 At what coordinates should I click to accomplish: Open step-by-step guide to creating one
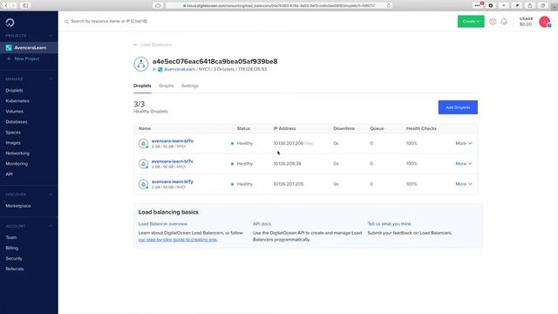[178, 240]
